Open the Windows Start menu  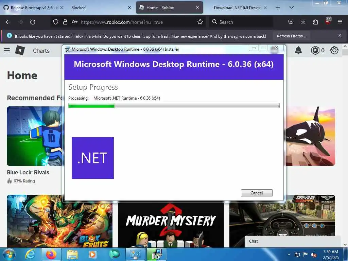(9, 255)
